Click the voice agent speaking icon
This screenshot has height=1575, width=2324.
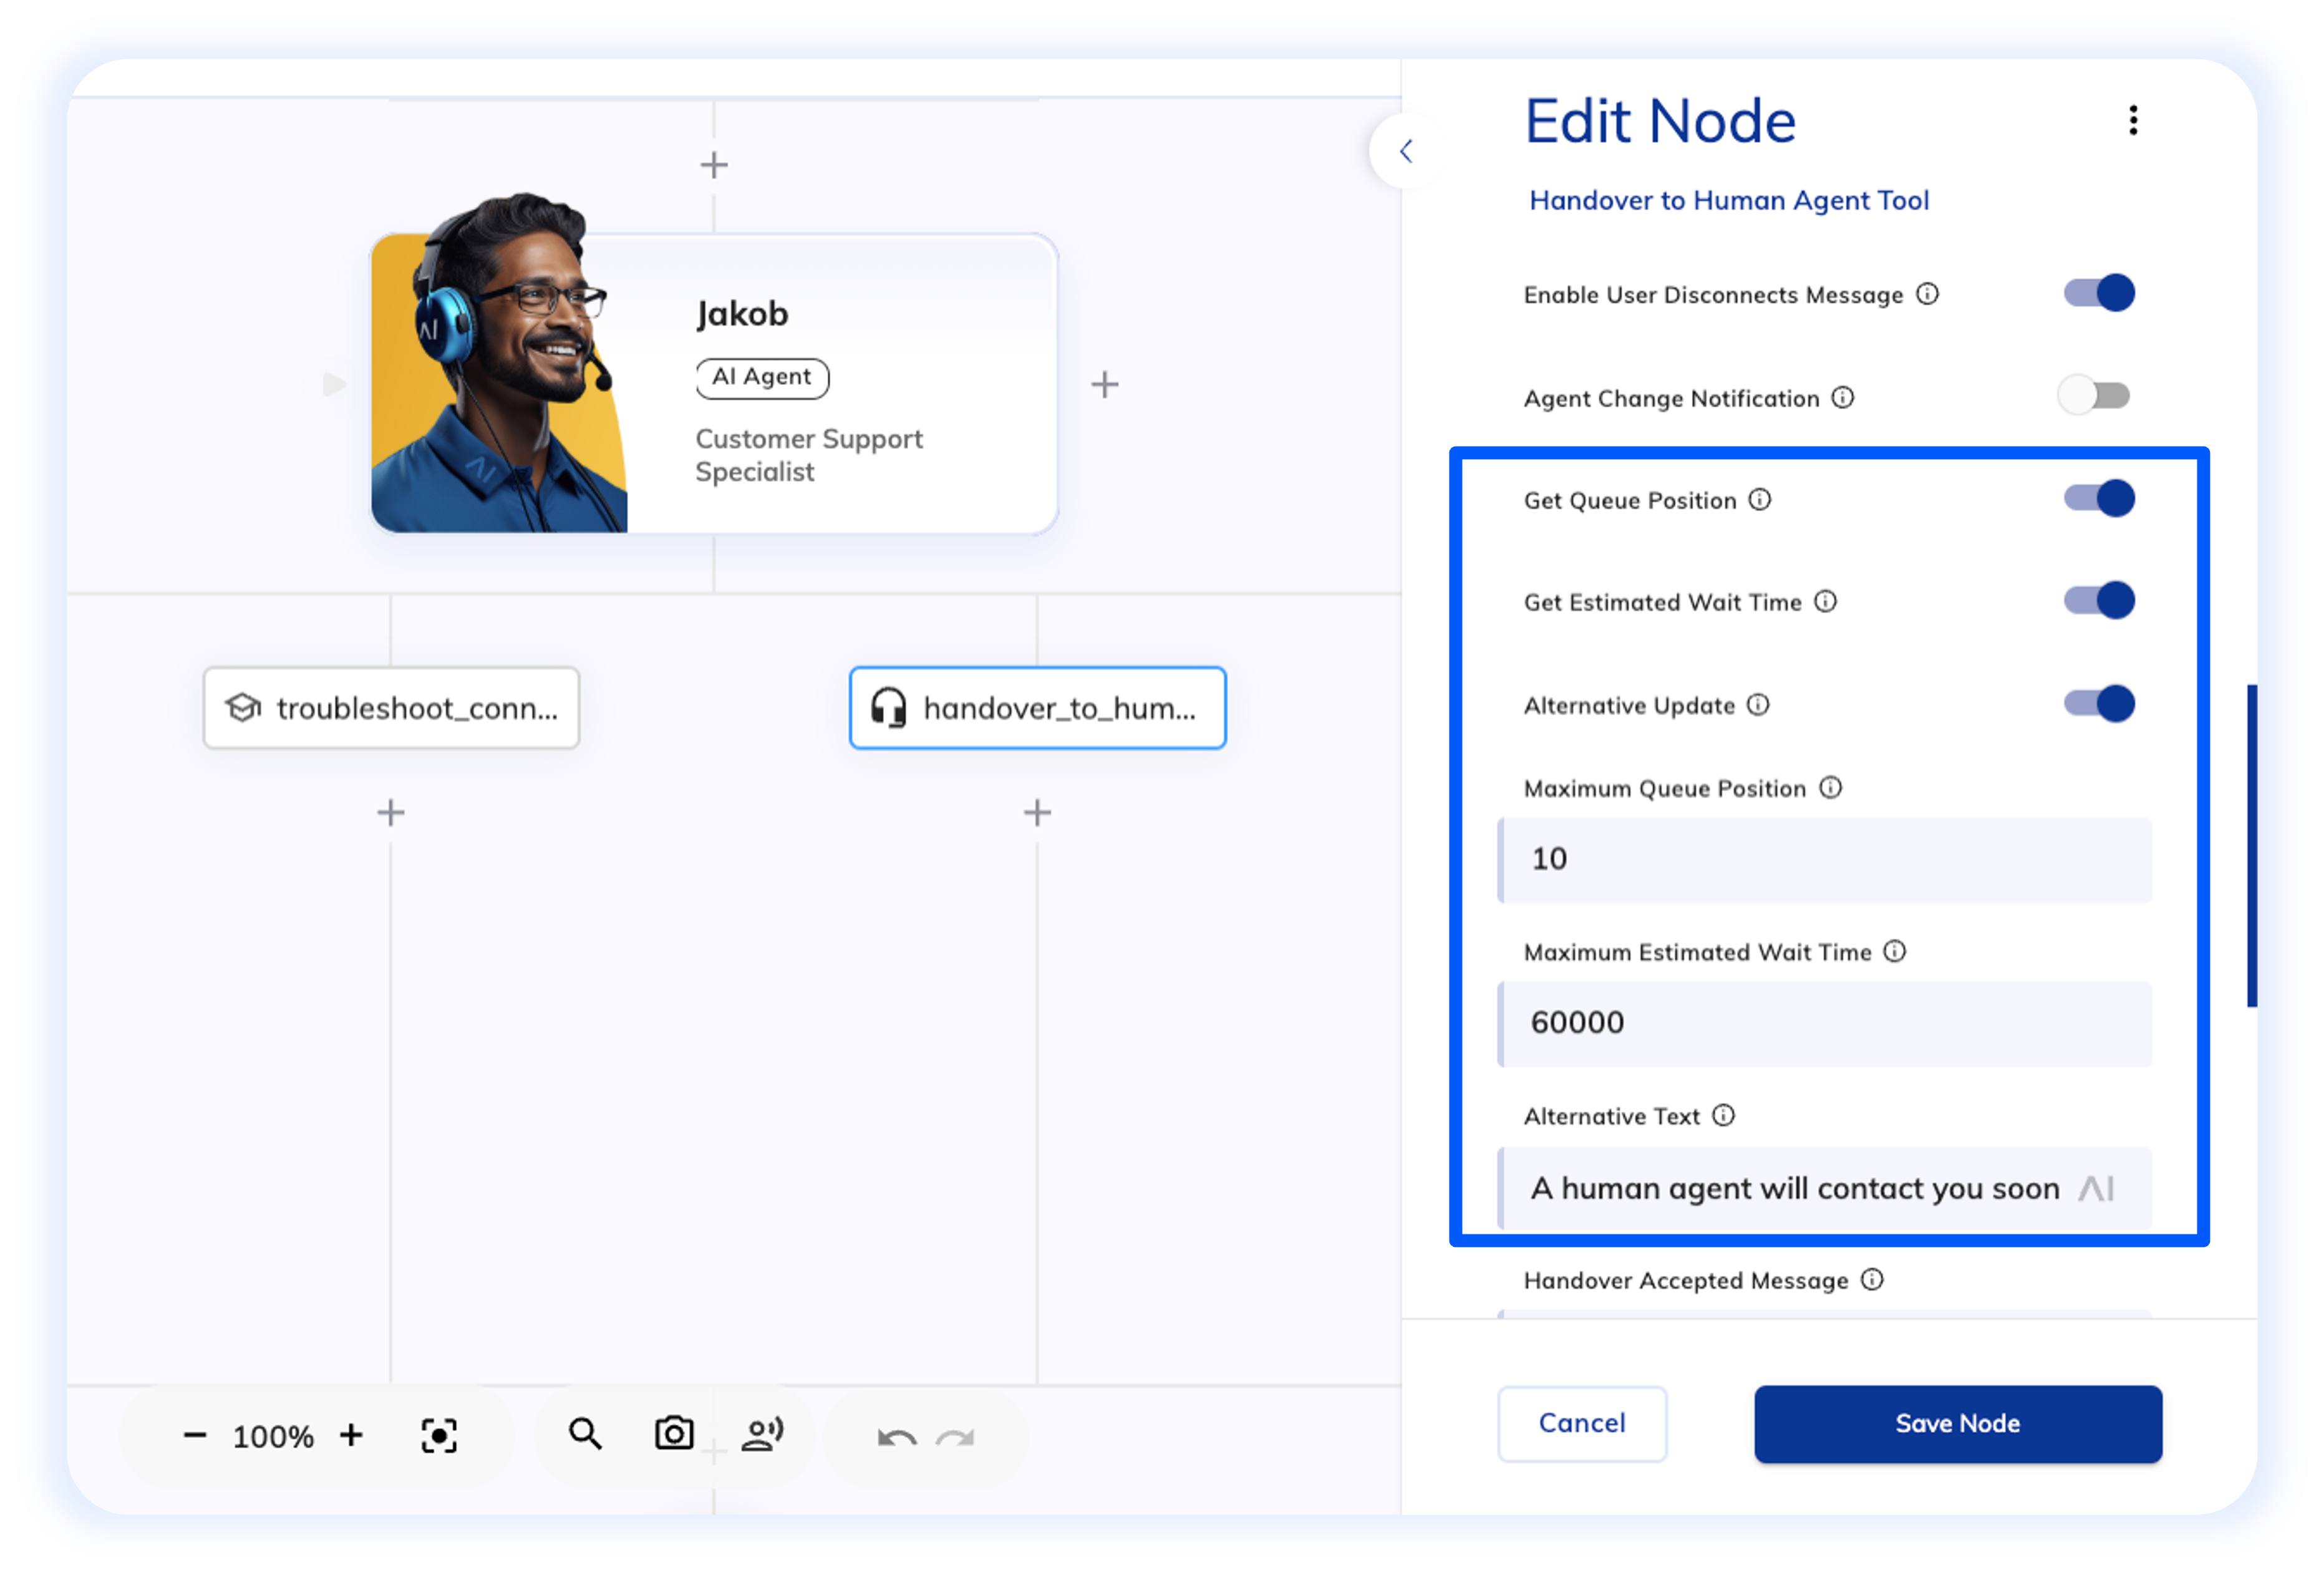point(762,1434)
